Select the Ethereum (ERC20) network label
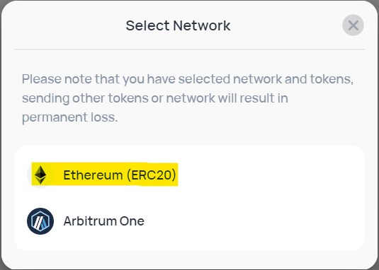Screen dimensions: 379x270 click(x=120, y=175)
